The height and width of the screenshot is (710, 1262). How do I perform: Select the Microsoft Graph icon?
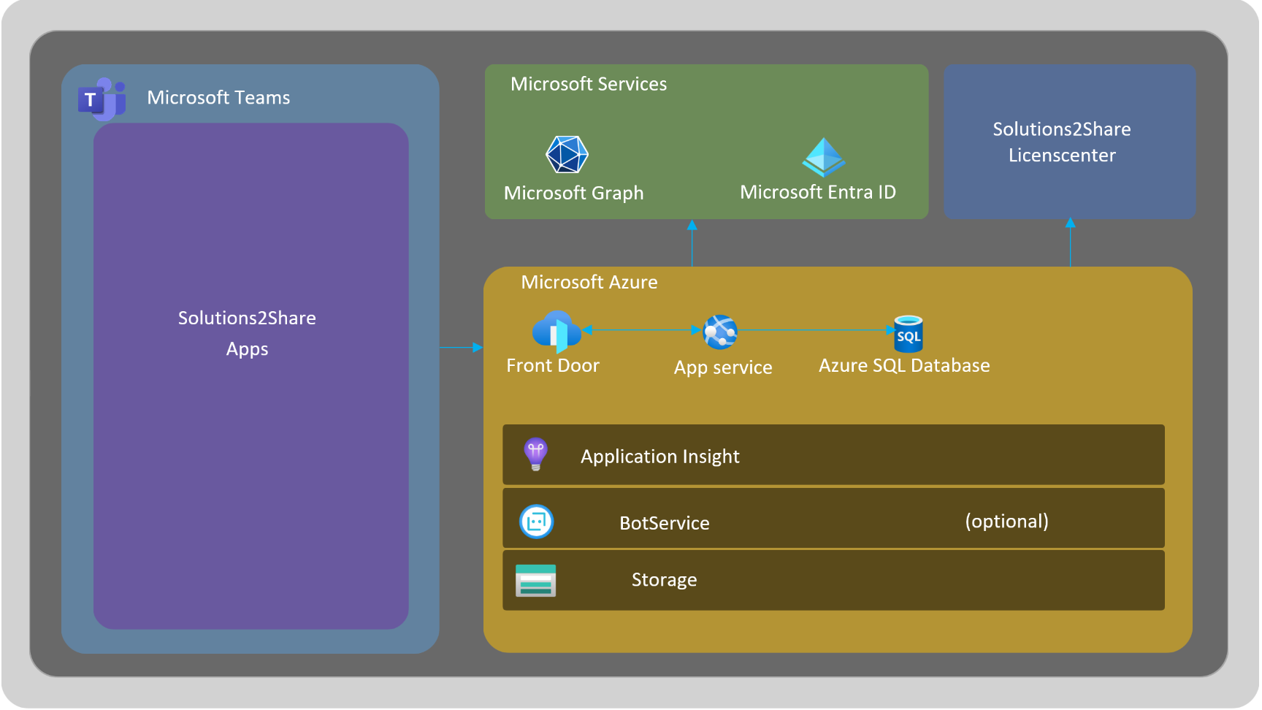[x=567, y=154]
